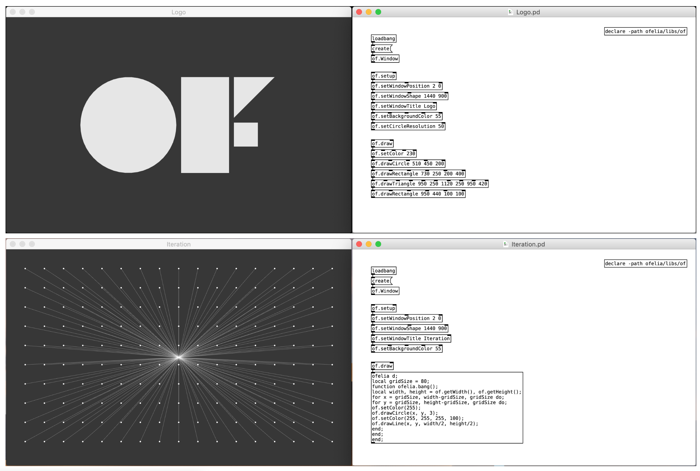Click the Iteration render window title bar
The height and width of the screenshot is (471, 700).
click(x=179, y=244)
